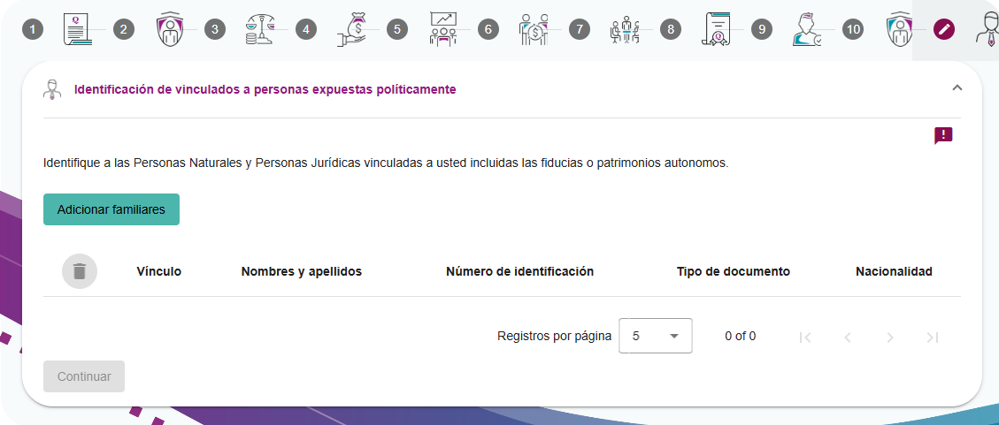Viewport: 999px width, 425px height.
Task: Click the Número de identificación column header
Action: (x=520, y=271)
